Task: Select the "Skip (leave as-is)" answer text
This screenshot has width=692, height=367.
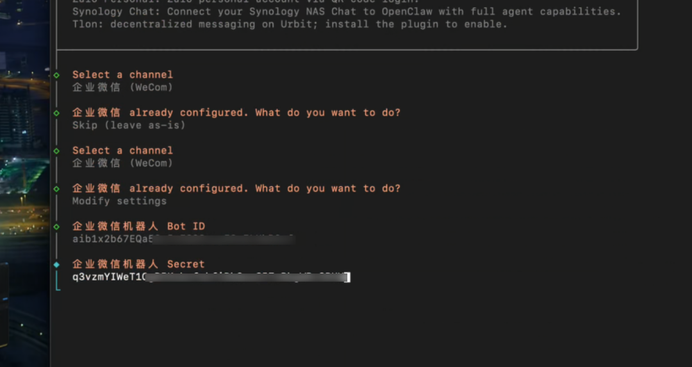Action: coord(129,125)
